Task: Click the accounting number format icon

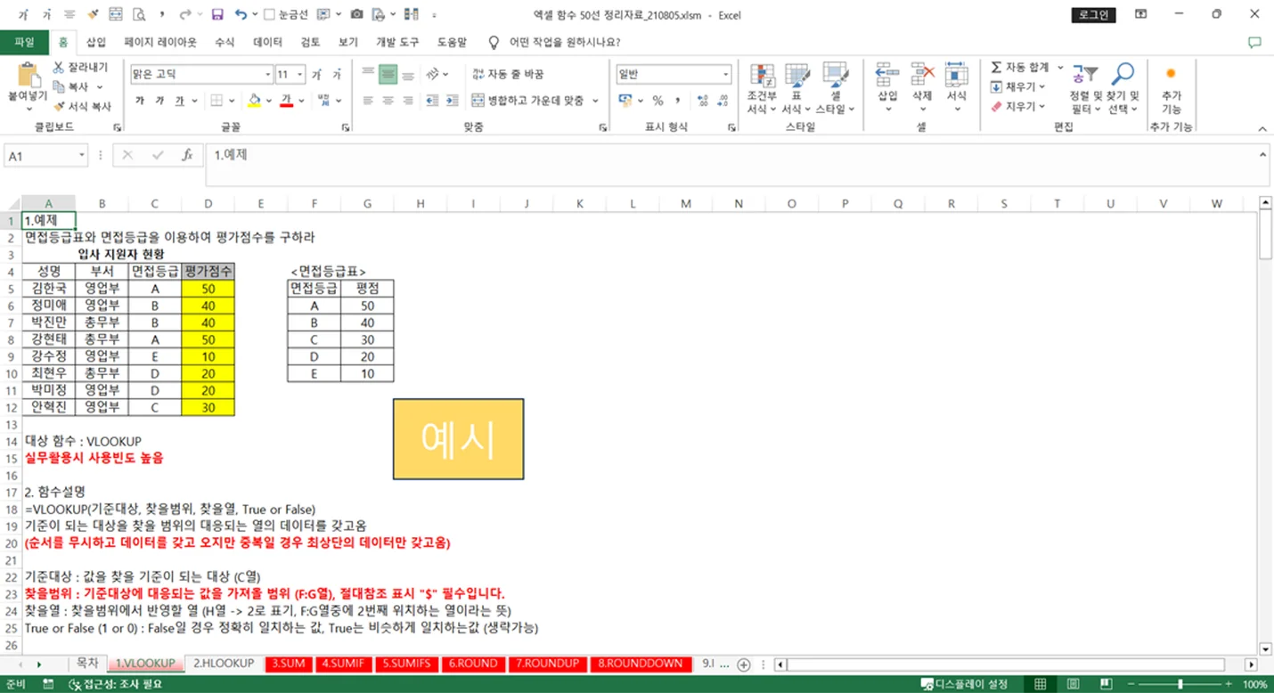Action: pos(625,101)
